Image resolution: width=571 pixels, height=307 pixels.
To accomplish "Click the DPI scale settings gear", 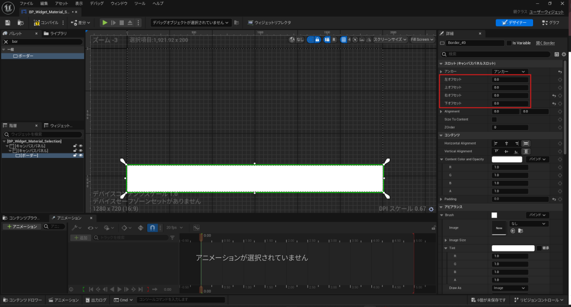I will coord(430,209).
